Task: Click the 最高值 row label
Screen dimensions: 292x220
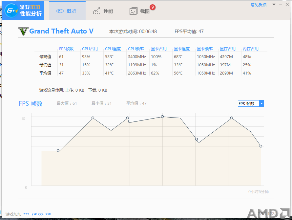Action: [x=45, y=57]
